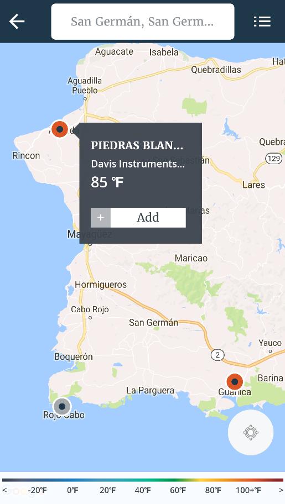Tap the Route 129 highway shield
Image resolution: width=285 pixels, height=504 pixels.
point(273,158)
